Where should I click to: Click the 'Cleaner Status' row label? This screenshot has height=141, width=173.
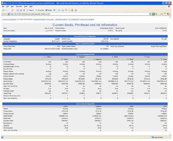point(8,71)
